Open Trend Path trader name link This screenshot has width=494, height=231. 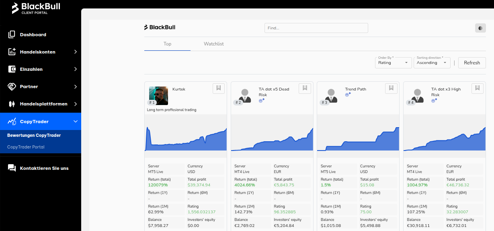tap(356, 89)
